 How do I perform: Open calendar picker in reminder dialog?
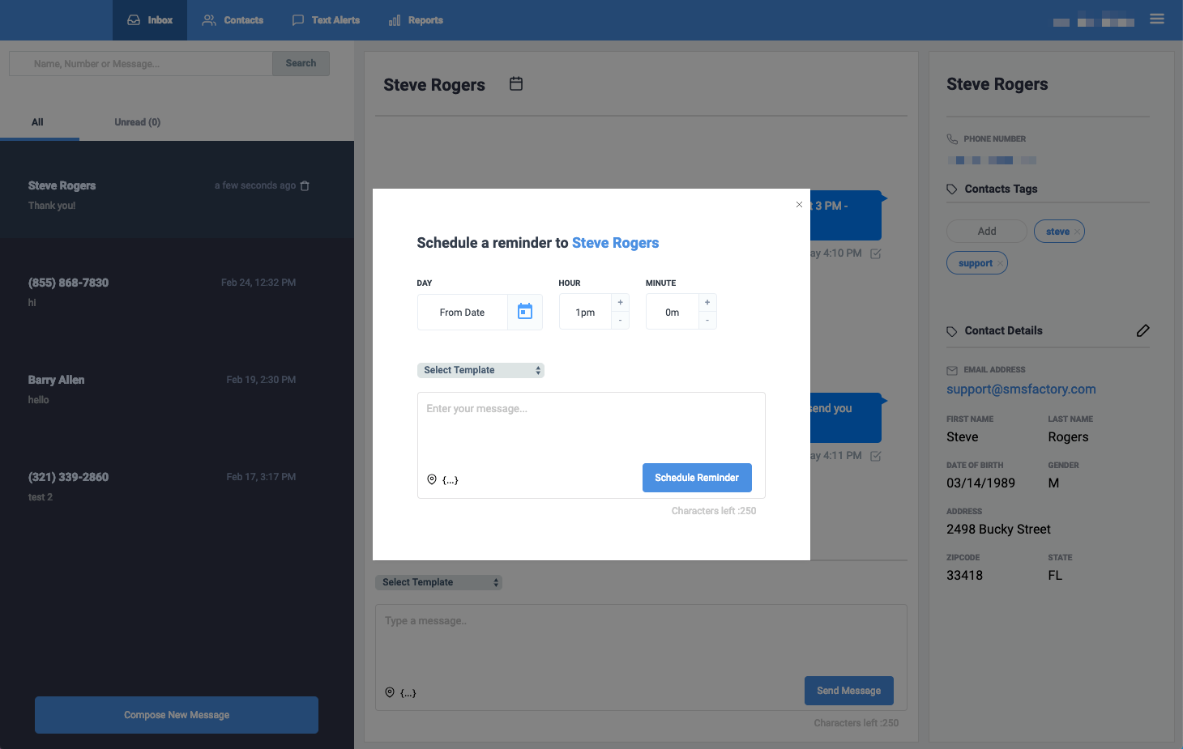[525, 312]
